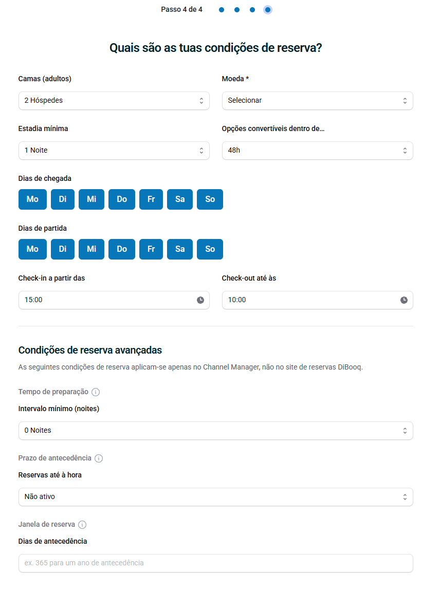Expand the Estadia mínima dropdown
Screen dimensions: 440x590
pos(114,151)
